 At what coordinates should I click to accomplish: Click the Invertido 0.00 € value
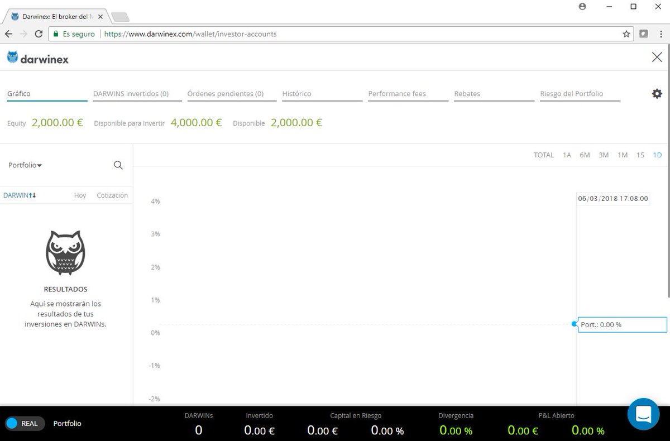(x=260, y=430)
